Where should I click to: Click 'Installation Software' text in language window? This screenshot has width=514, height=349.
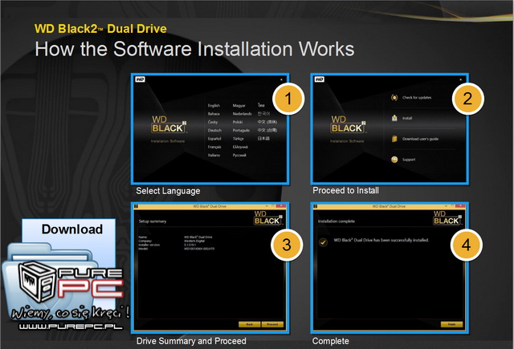pyautogui.click(x=168, y=141)
